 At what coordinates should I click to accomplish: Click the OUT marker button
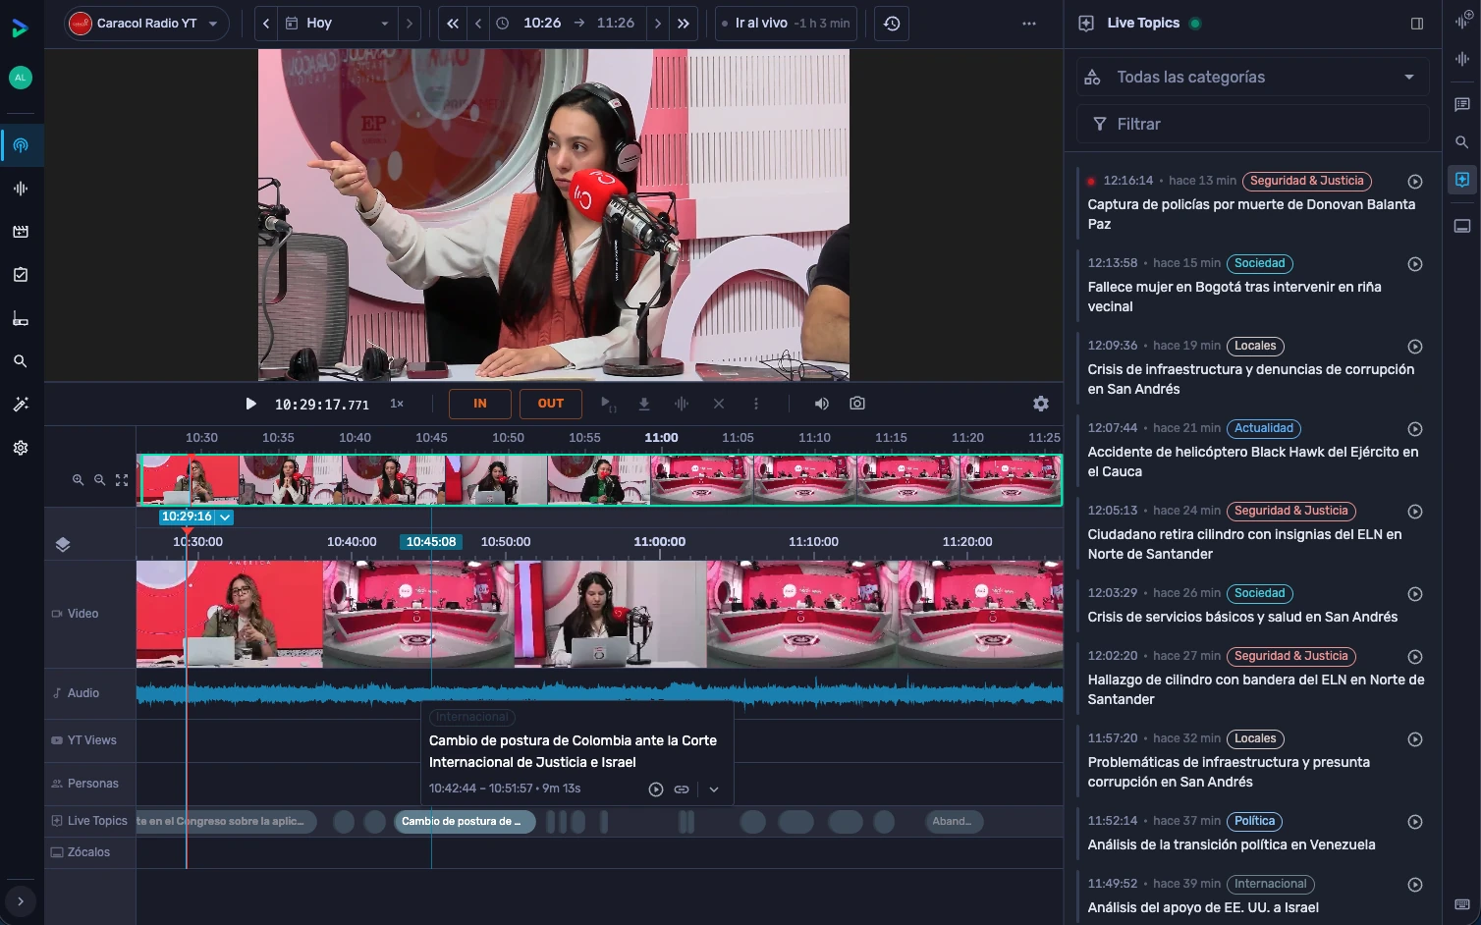(551, 404)
